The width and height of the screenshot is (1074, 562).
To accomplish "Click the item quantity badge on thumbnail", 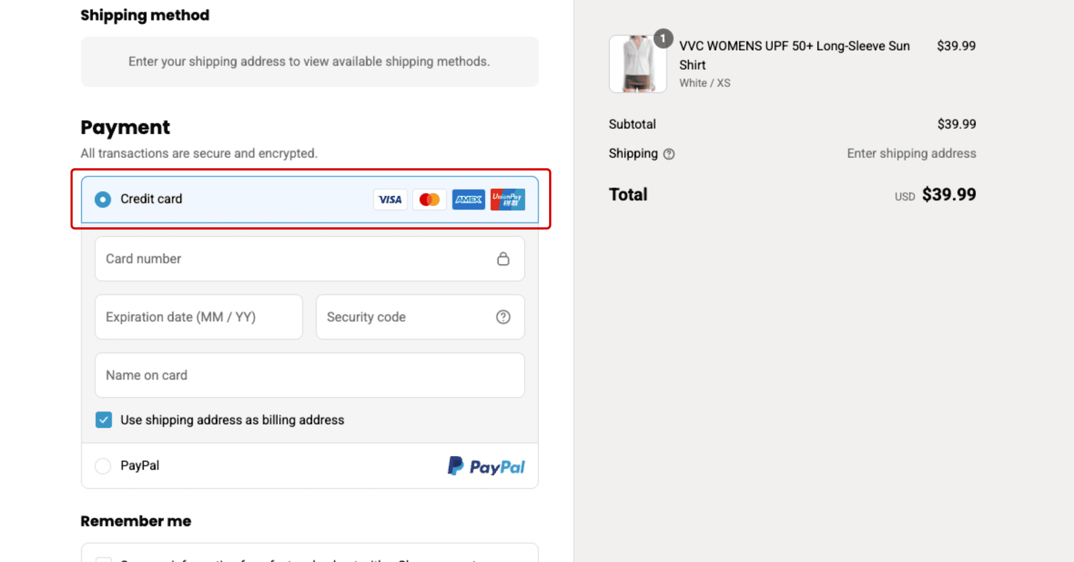I will coord(663,38).
